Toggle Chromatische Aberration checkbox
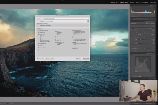This screenshot has height=105, width=158. 74,33
